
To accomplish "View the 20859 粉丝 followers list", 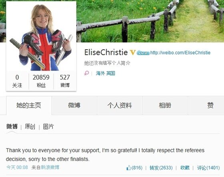I will point(41,81).
